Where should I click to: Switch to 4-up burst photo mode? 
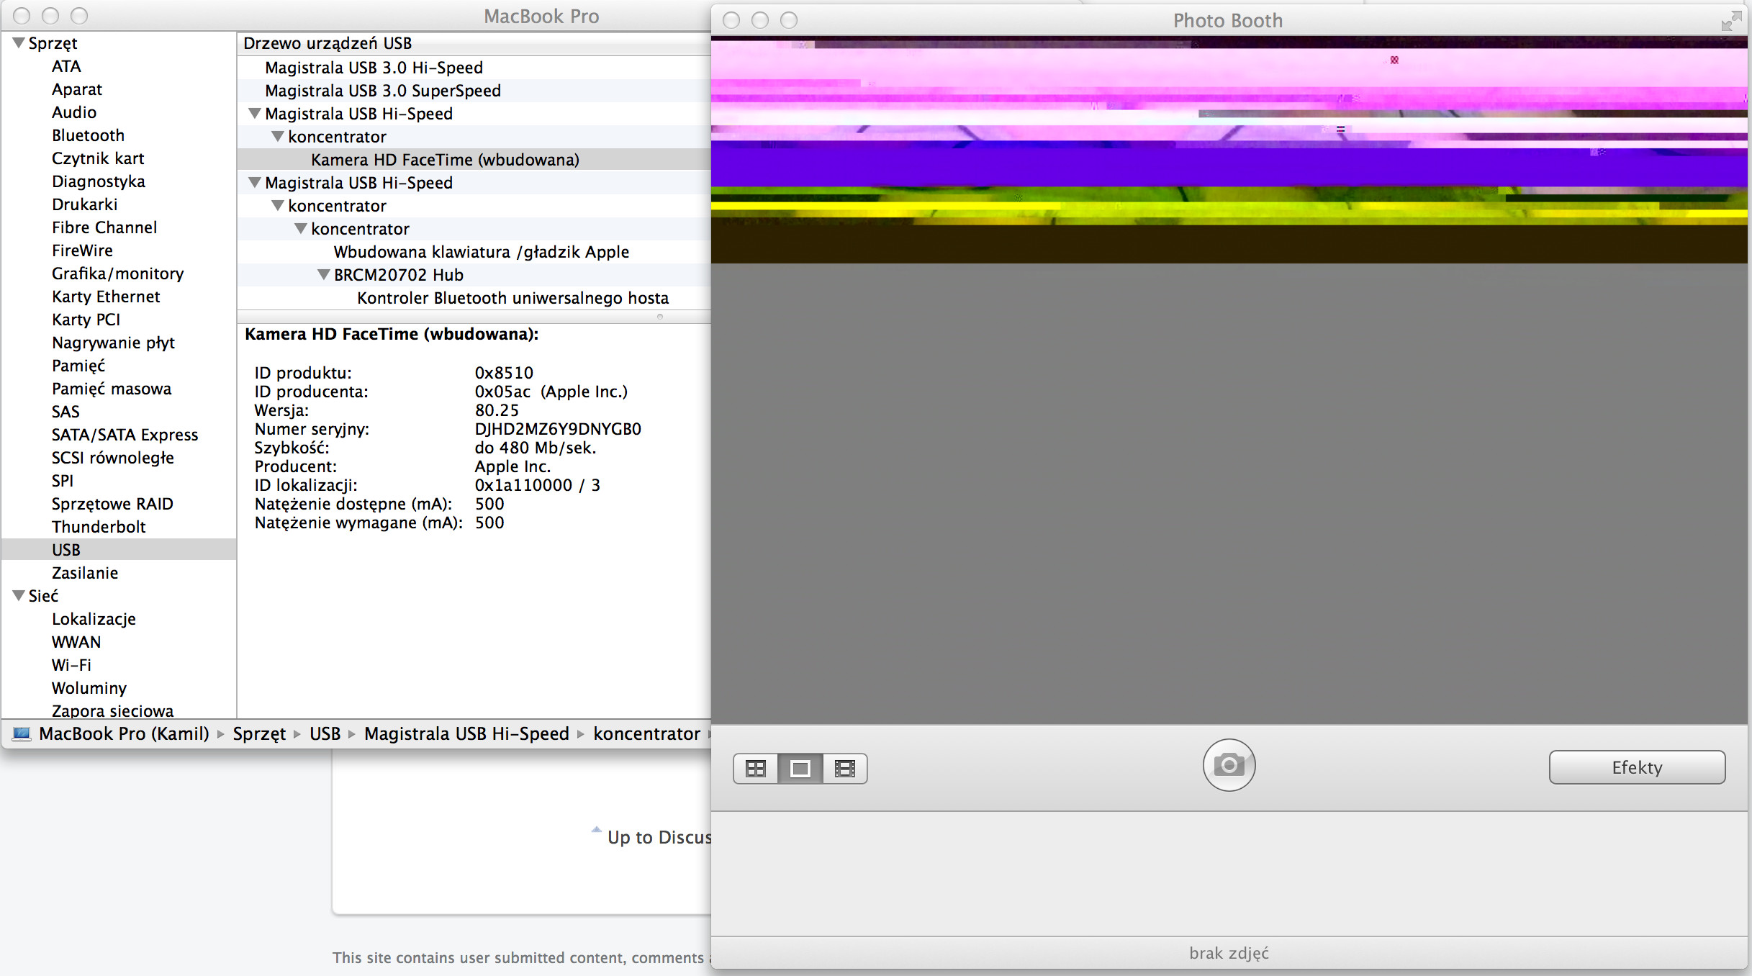755,768
